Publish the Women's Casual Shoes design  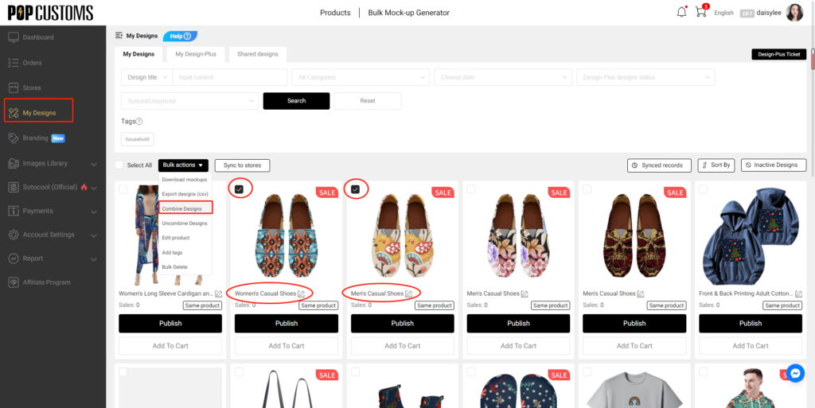pyautogui.click(x=287, y=324)
